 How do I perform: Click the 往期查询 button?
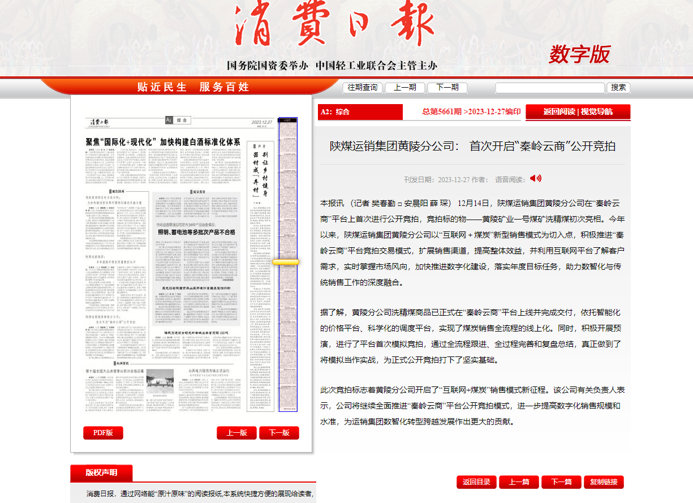tap(363, 88)
